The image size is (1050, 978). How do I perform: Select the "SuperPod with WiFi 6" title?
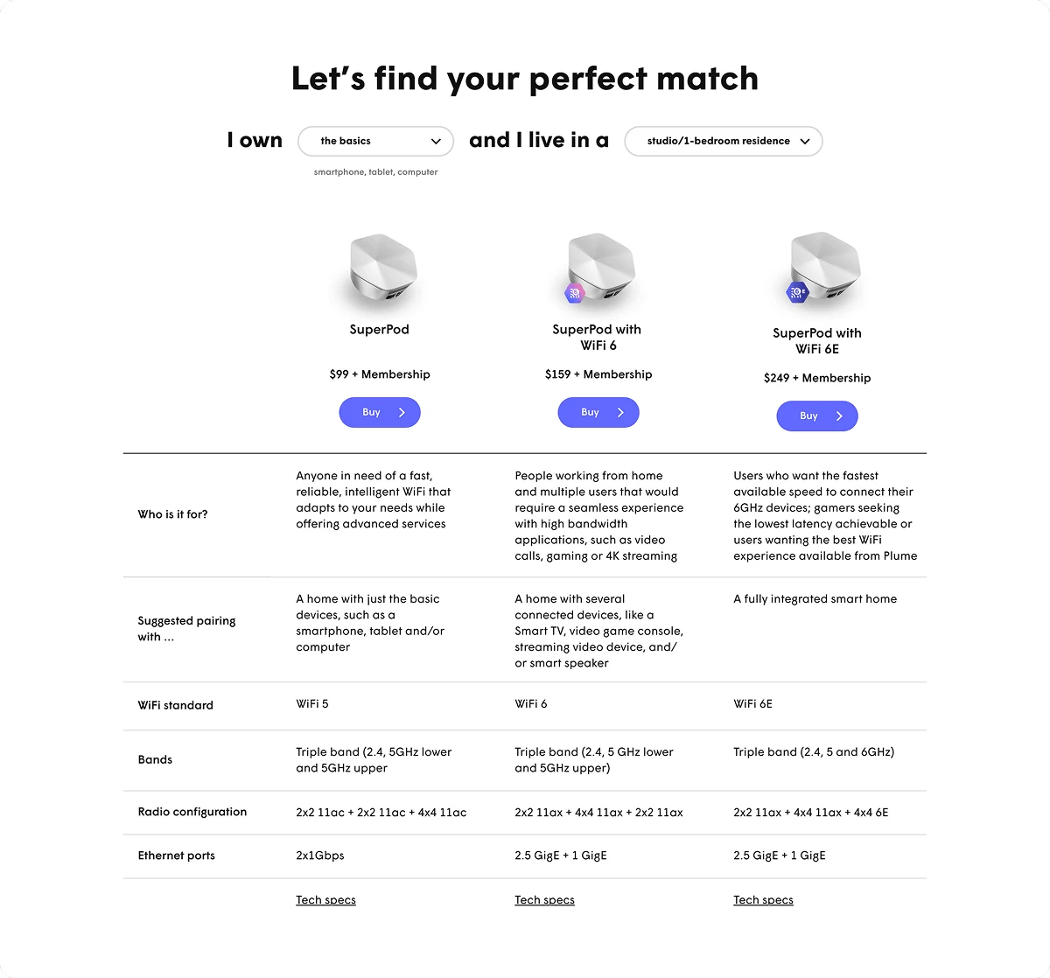tap(597, 337)
